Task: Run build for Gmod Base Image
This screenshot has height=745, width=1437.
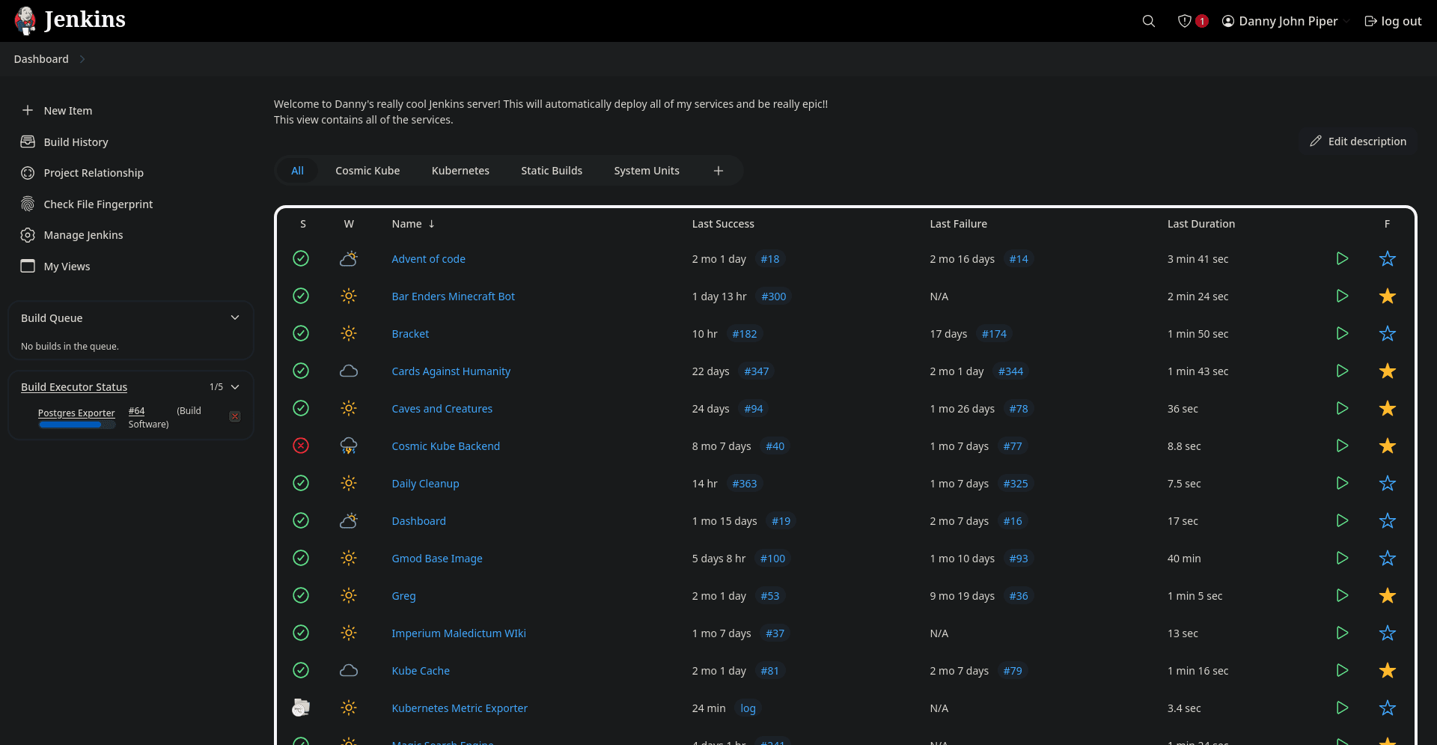Action: pyautogui.click(x=1342, y=558)
